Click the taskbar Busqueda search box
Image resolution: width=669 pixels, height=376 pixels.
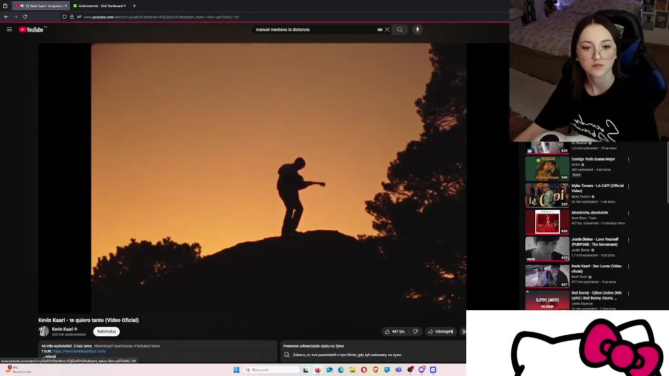(x=272, y=370)
